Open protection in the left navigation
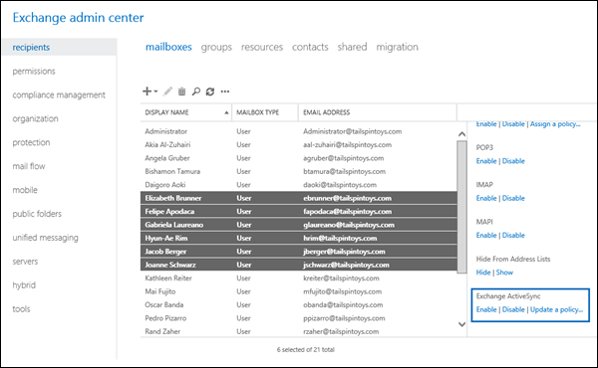This screenshot has height=368, width=598. 31,142
